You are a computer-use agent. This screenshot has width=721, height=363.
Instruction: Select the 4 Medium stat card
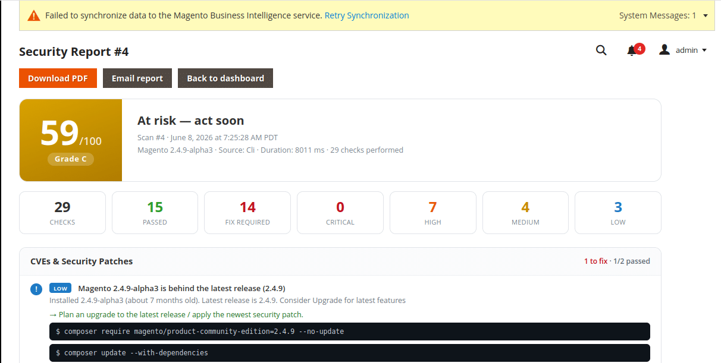point(525,213)
